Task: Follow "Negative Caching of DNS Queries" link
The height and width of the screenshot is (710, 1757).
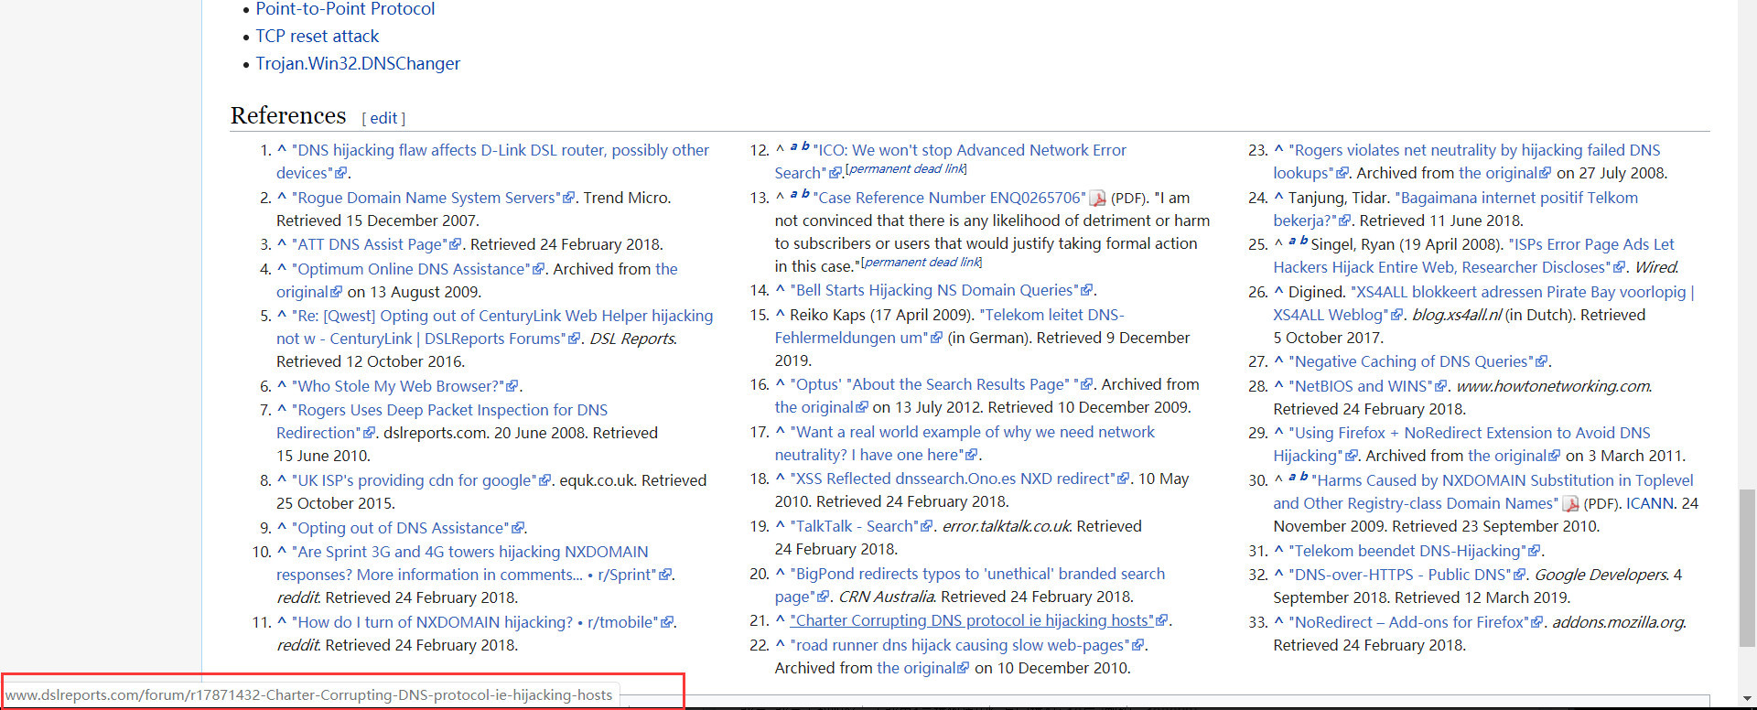Action: [x=1411, y=361]
